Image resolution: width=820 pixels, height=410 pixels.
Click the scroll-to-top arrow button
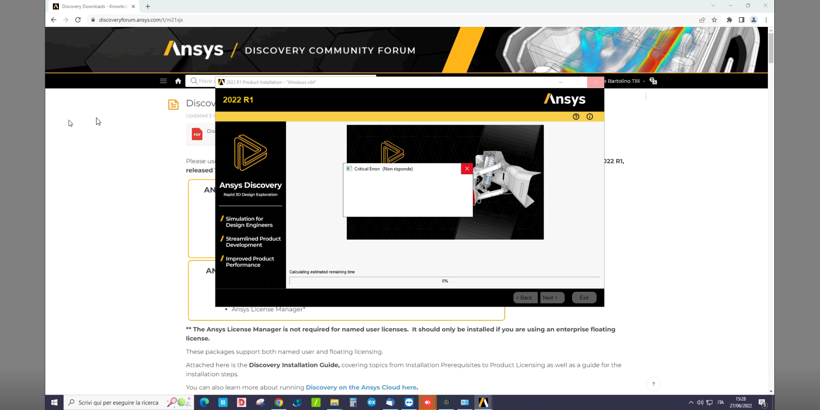(x=654, y=384)
